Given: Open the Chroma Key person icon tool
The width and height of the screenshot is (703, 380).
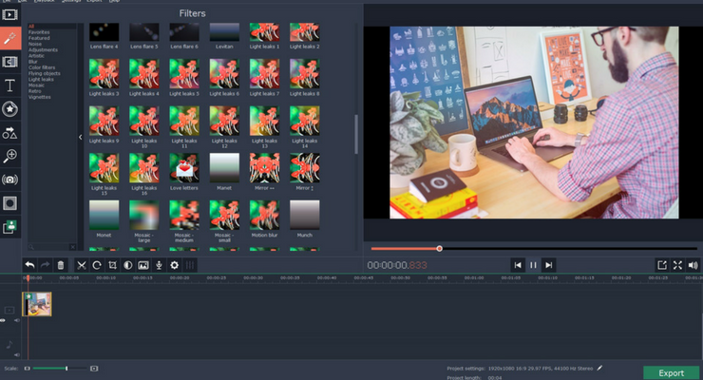Looking at the screenshot, I should click(9, 227).
